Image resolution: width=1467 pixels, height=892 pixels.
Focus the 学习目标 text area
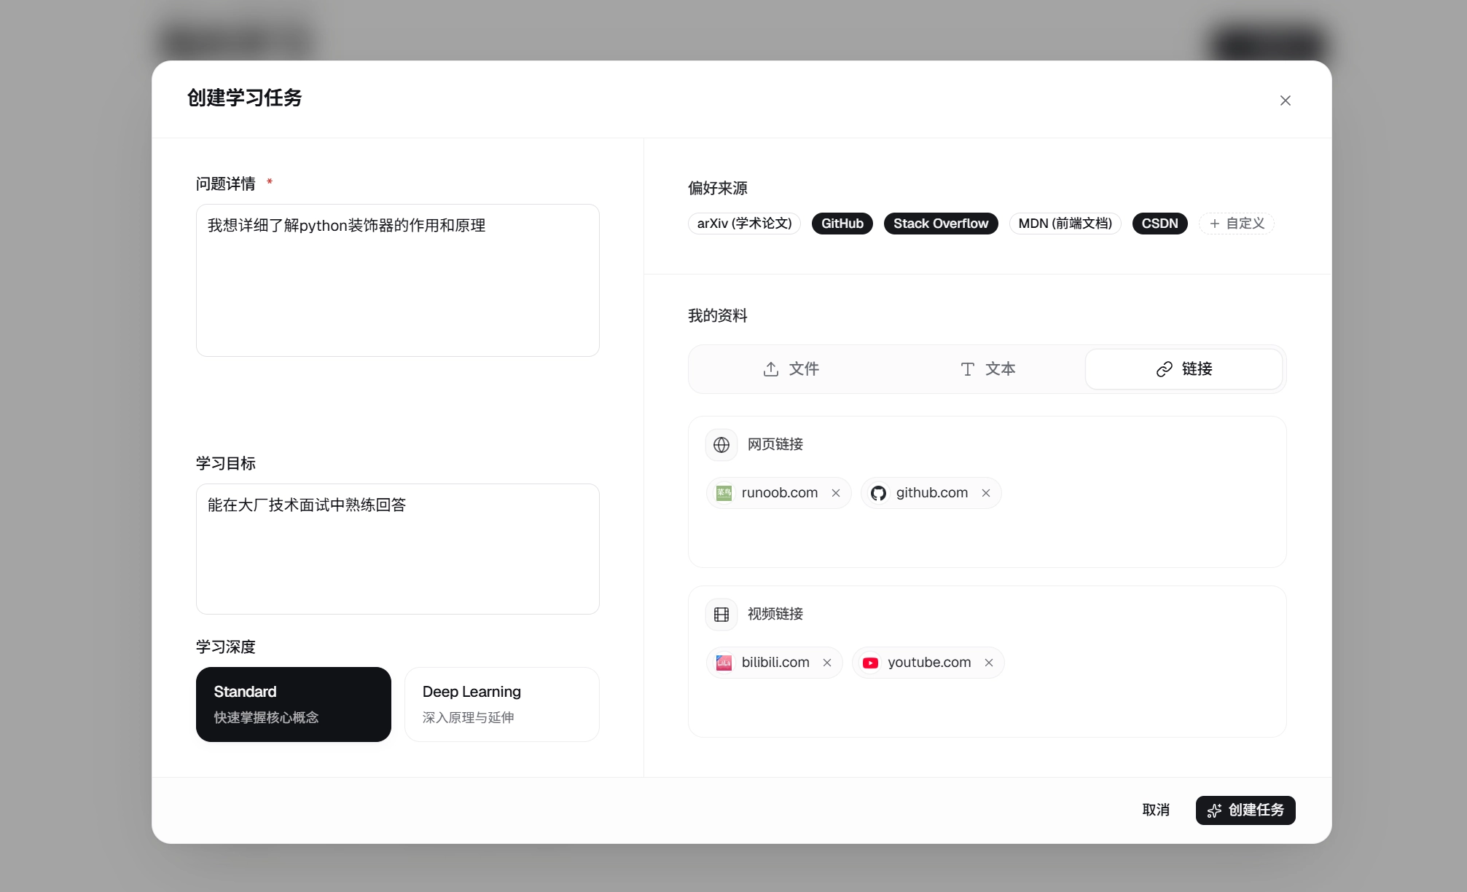tap(398, 549)
